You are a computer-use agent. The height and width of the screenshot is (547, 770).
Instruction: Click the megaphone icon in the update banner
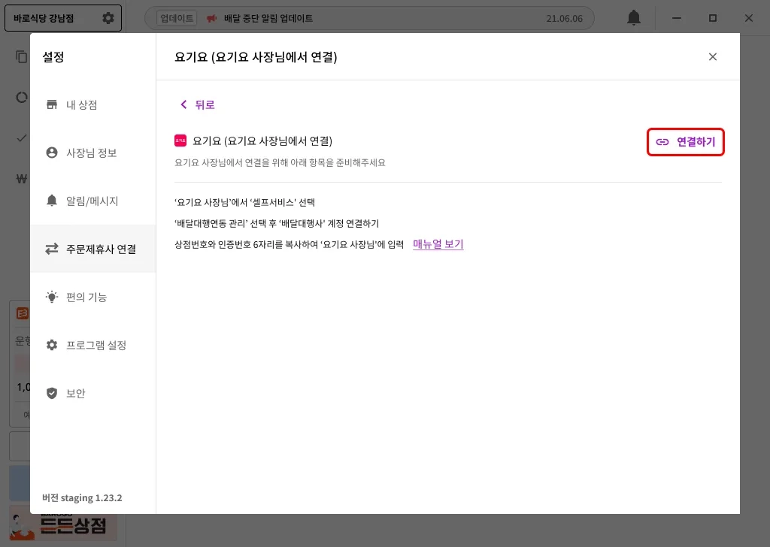coord(211,19)
